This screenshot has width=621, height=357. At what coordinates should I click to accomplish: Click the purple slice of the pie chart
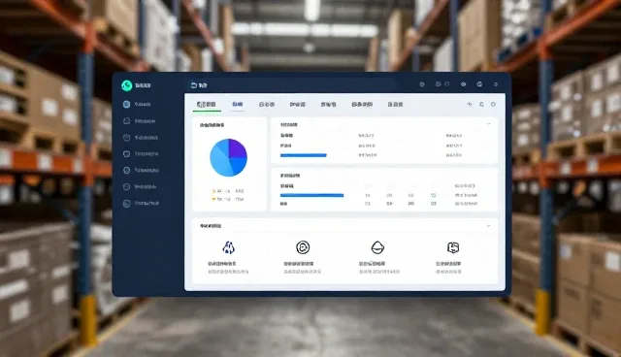[237, 148]
